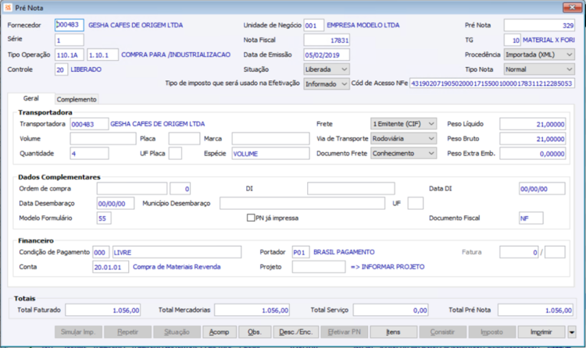Click the Imprimir button

[541, 332]
